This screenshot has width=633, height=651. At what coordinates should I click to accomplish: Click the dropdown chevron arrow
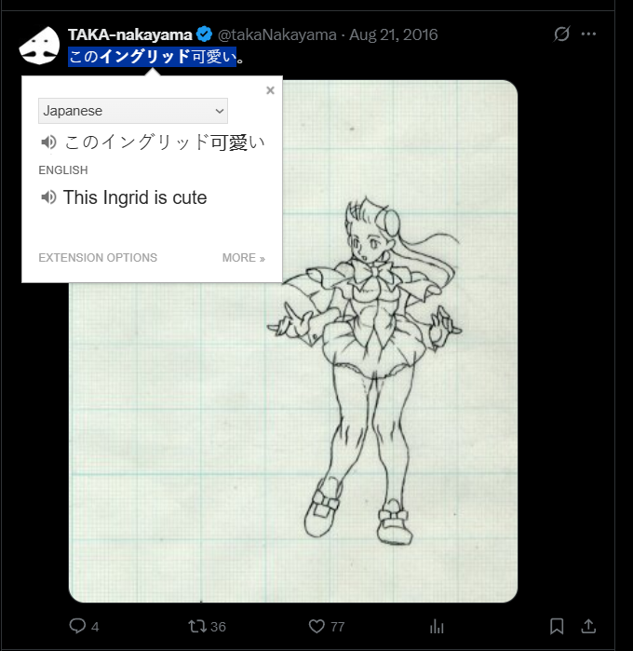click(x=220, y=111)
